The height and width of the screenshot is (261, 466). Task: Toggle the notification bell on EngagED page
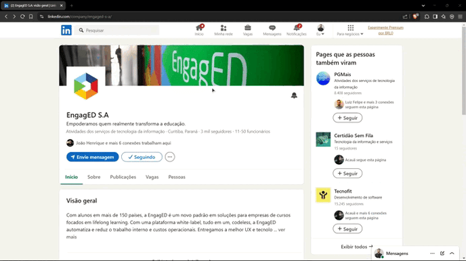tap(294, 95)
